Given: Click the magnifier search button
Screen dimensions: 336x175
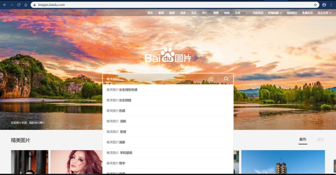Looking at the screenshot, I should click(226, 79).
